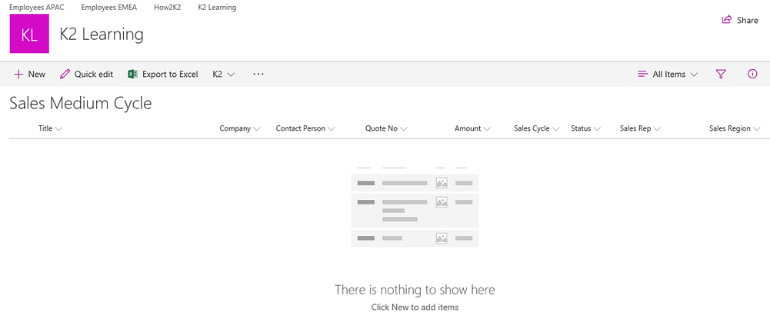Click the K2 Learning site title

[102, 34]
